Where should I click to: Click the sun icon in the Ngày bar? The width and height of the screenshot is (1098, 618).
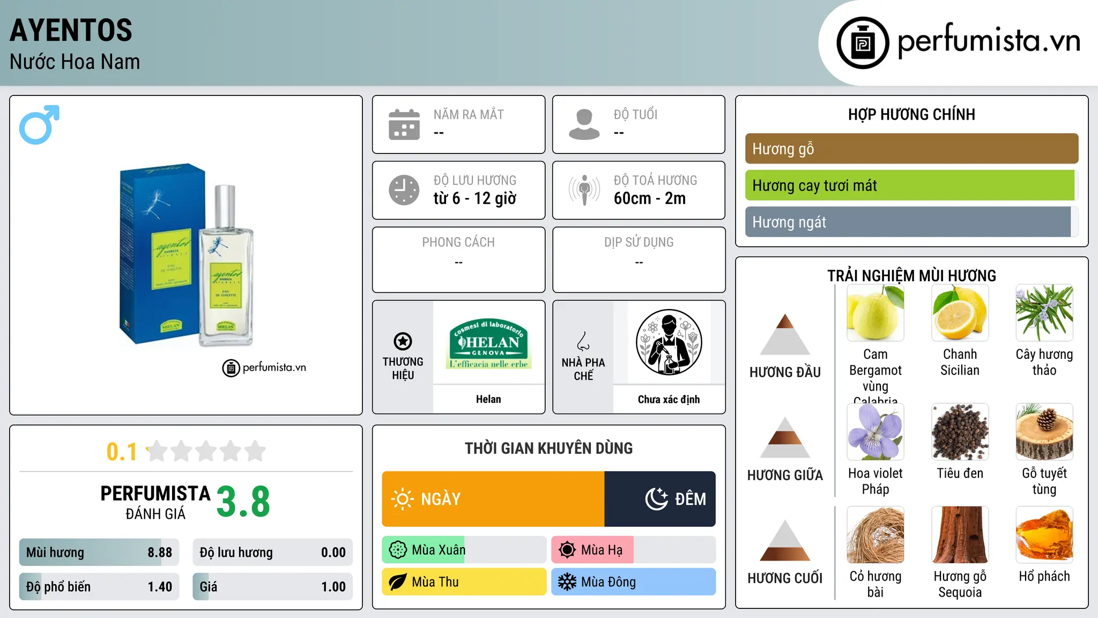pyautogui.click(x=403, y=499)
